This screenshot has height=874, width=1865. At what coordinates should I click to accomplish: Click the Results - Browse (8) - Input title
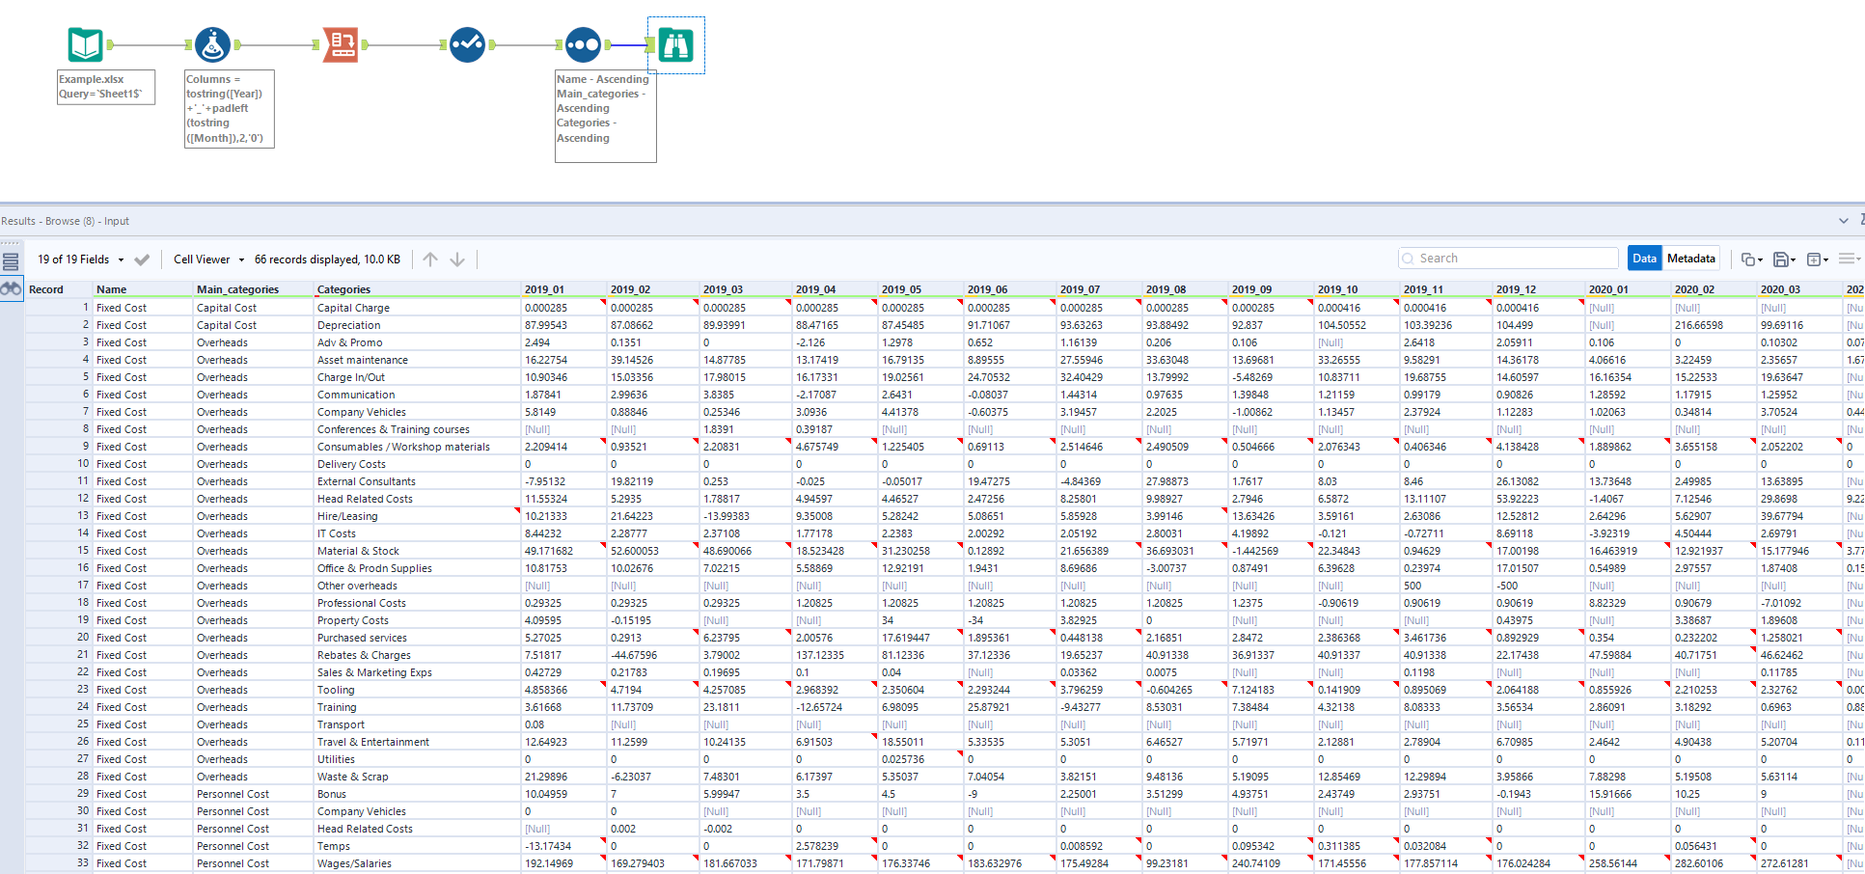pos(66,220)
